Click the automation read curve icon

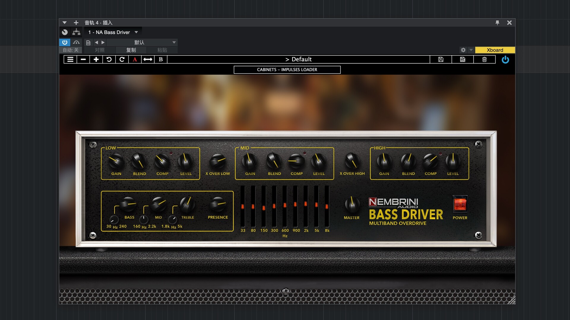pyautogui.click(x=76, y=42)
